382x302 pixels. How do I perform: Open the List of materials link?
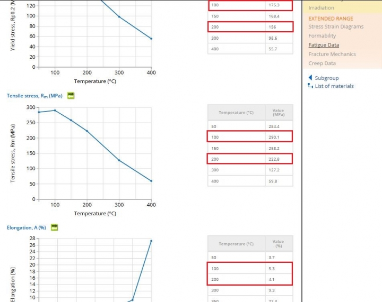point(334,86)
